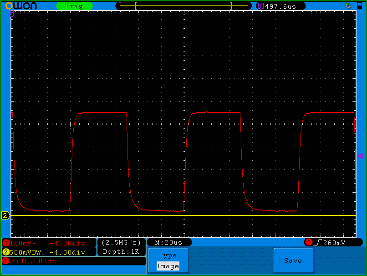Click the memory position overview bar

click(x=183, y=6)
